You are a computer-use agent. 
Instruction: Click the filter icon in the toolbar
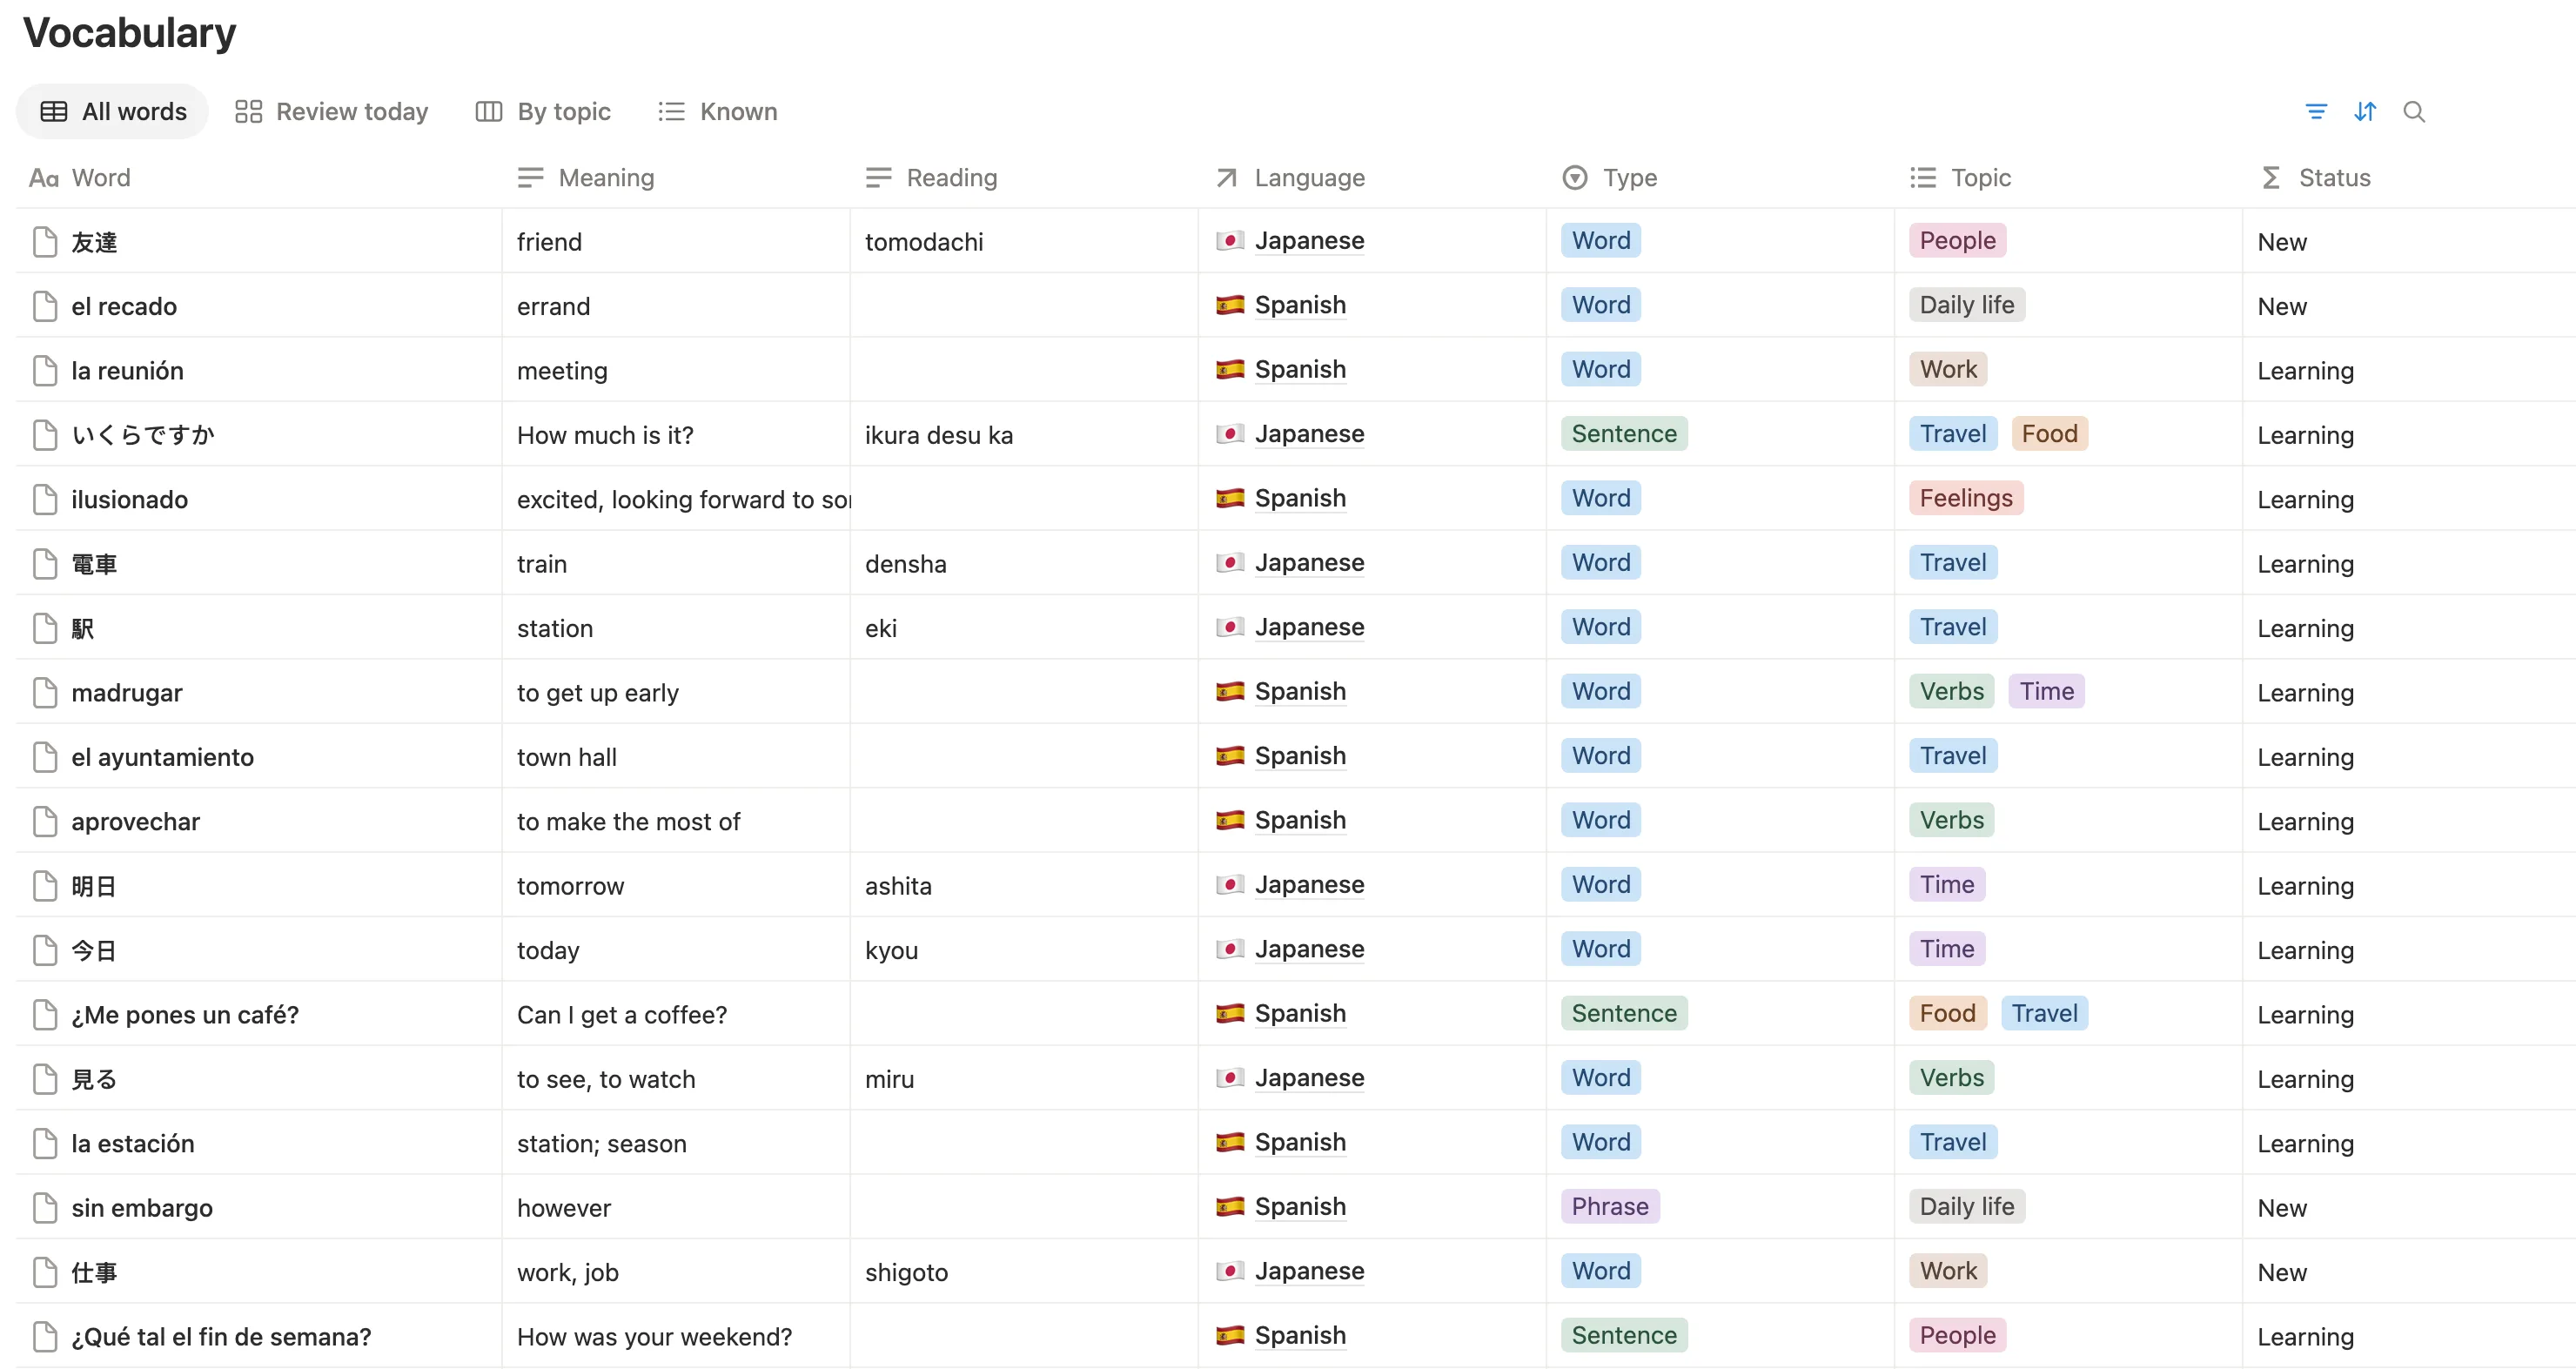point(2316,111)
